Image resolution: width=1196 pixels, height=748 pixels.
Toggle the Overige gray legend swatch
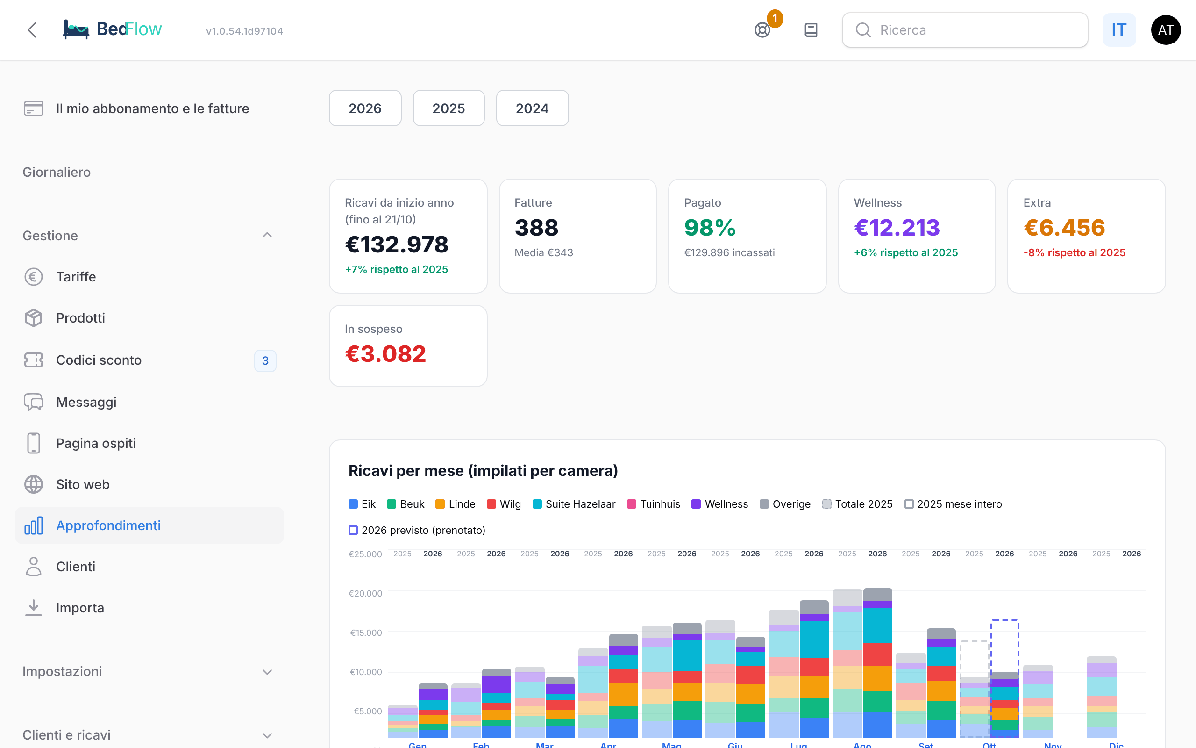(764, 504)
